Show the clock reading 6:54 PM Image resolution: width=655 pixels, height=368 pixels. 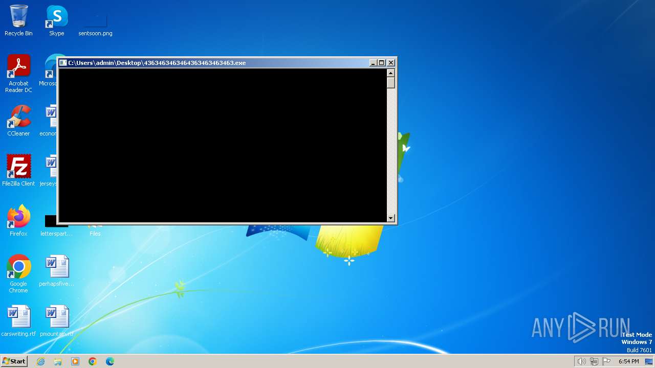(x=628, y=361)
